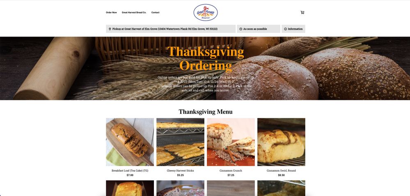The height and width of the screenshot is (196, 410).
Task: Select the Breakfast Loaf (Tea Cake) photo
Action: click(130, 142)
